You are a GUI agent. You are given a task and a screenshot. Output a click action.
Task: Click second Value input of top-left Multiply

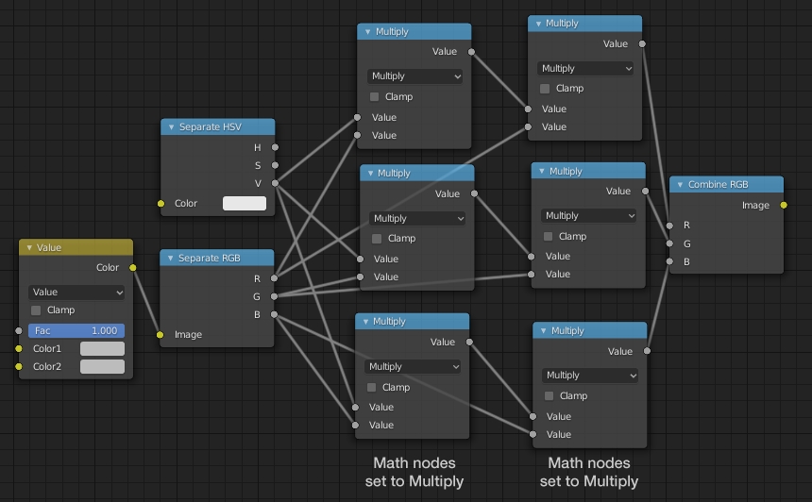coord(357,135)
